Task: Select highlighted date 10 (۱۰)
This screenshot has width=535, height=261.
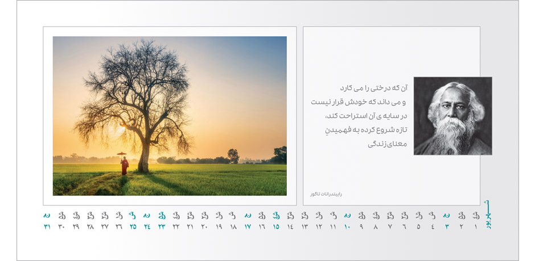Action: point(347,227)
